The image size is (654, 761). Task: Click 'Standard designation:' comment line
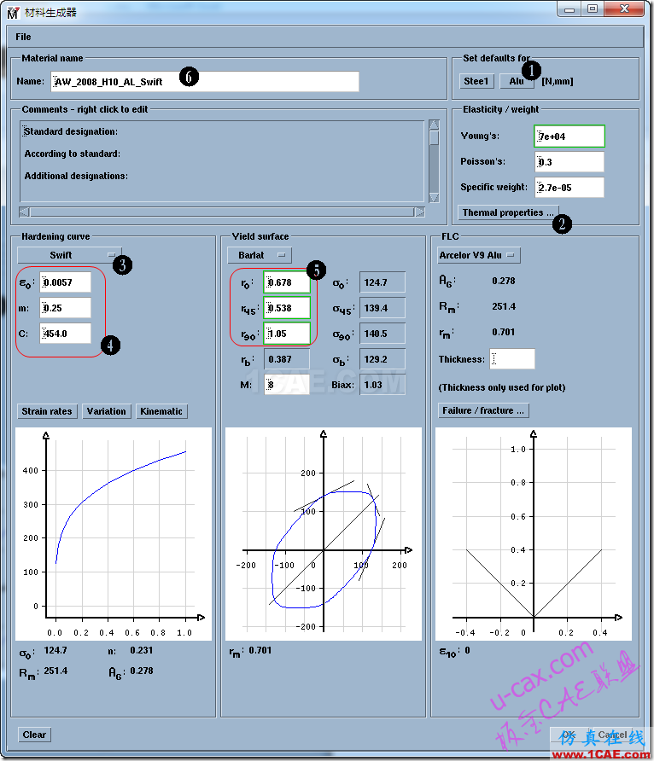click(71, 131)
